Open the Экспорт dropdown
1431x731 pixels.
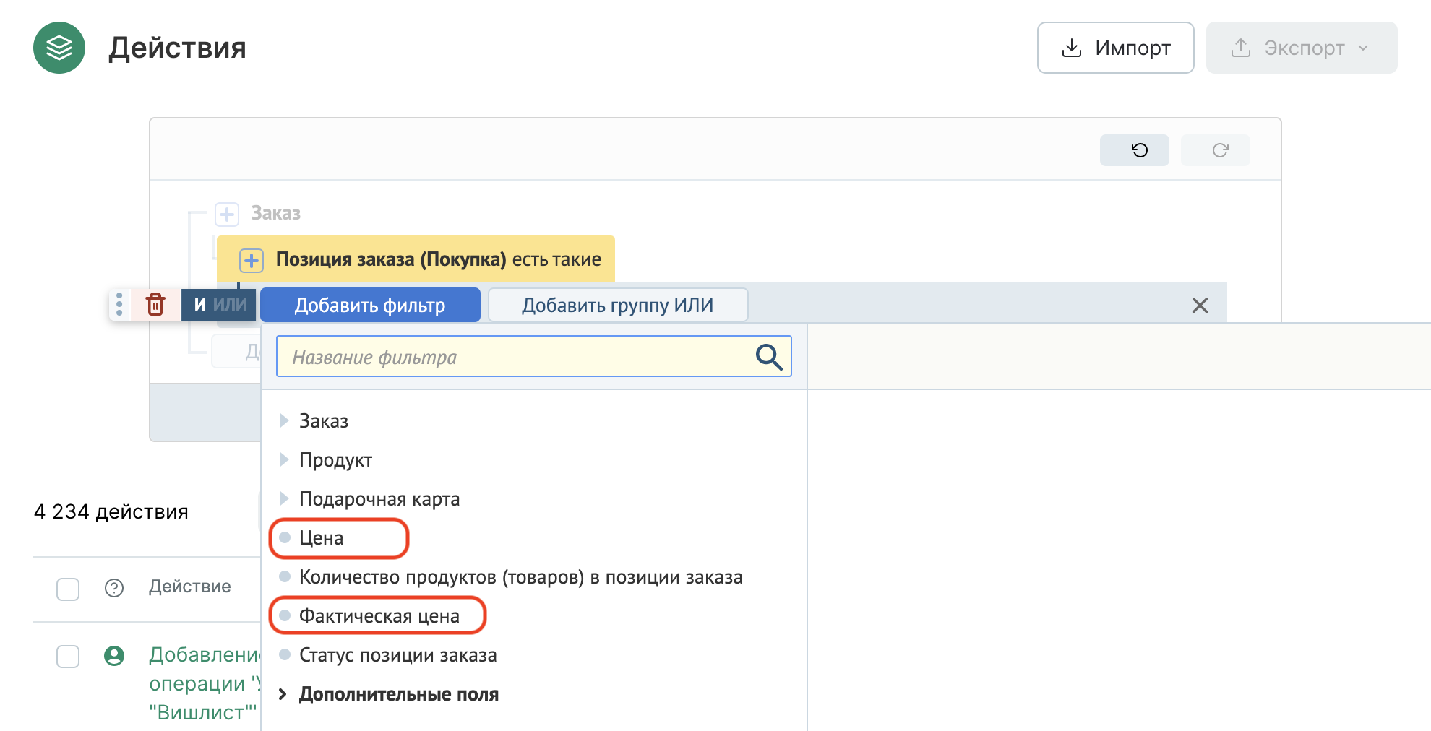click(1301, 48)
